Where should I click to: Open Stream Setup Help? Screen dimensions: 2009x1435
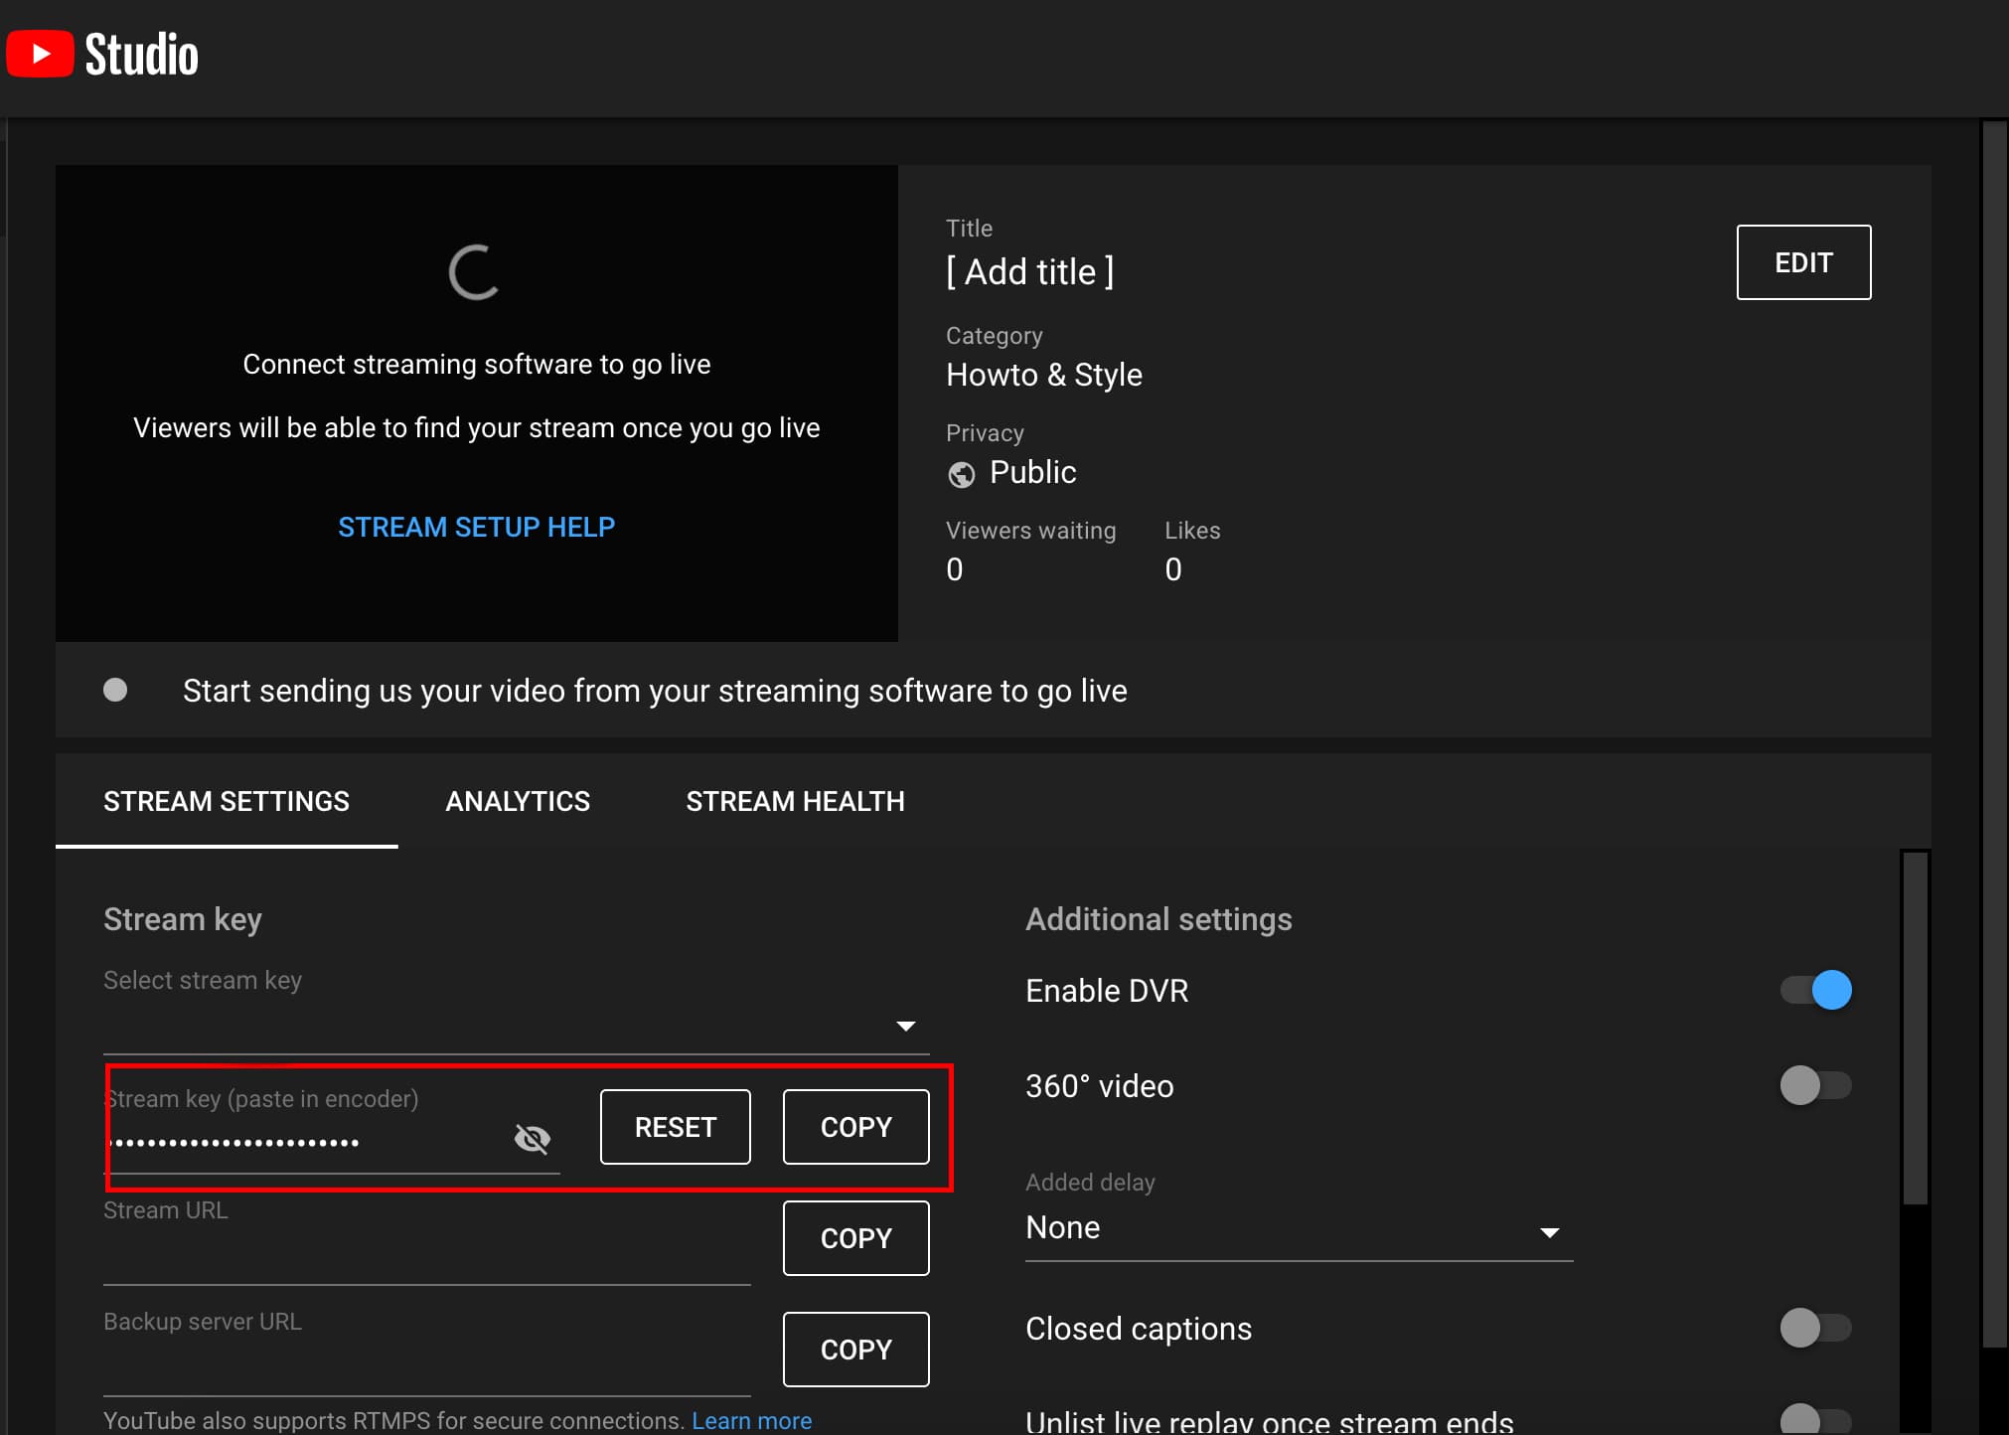pos(476,527)
